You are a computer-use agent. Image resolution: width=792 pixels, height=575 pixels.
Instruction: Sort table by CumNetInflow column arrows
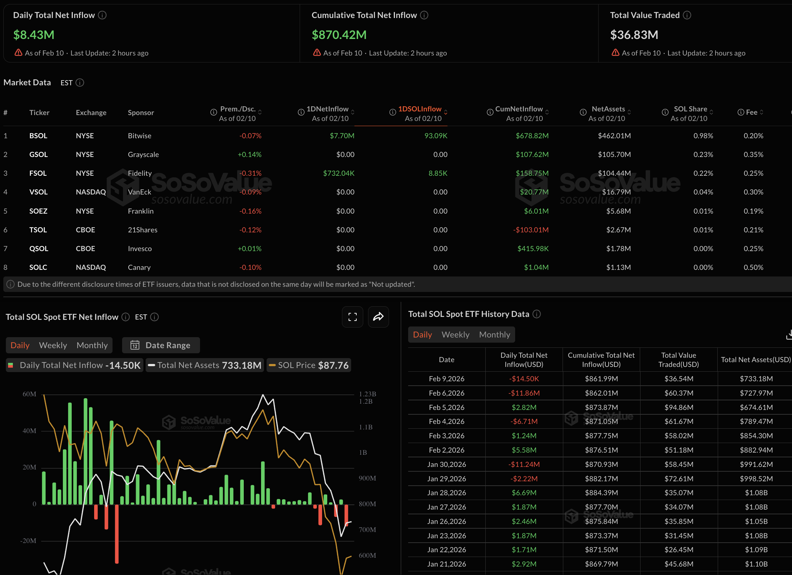[547, 112]
